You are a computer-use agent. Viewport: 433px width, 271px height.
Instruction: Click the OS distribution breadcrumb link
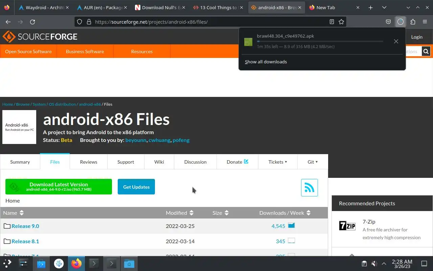pyautogui.click(x=62, y=104)
